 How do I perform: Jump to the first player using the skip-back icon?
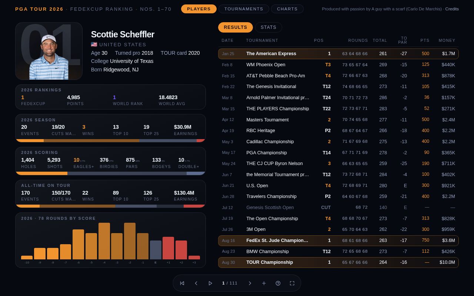coord(182,283)
